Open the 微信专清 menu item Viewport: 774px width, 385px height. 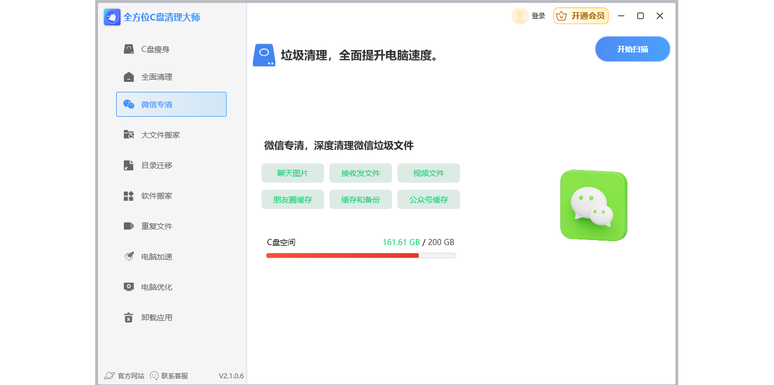pyautogui.click(x=171, y=105)
